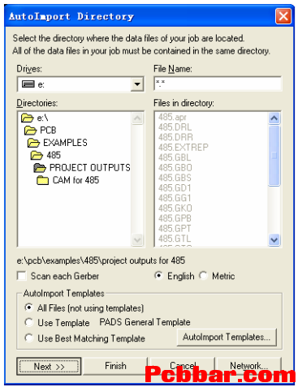Click the e: drive combo box text

(x=41, y=84)
